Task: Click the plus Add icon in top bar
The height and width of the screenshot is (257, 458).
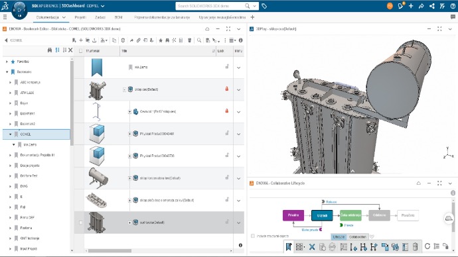Action: click(x=411, y=6)
